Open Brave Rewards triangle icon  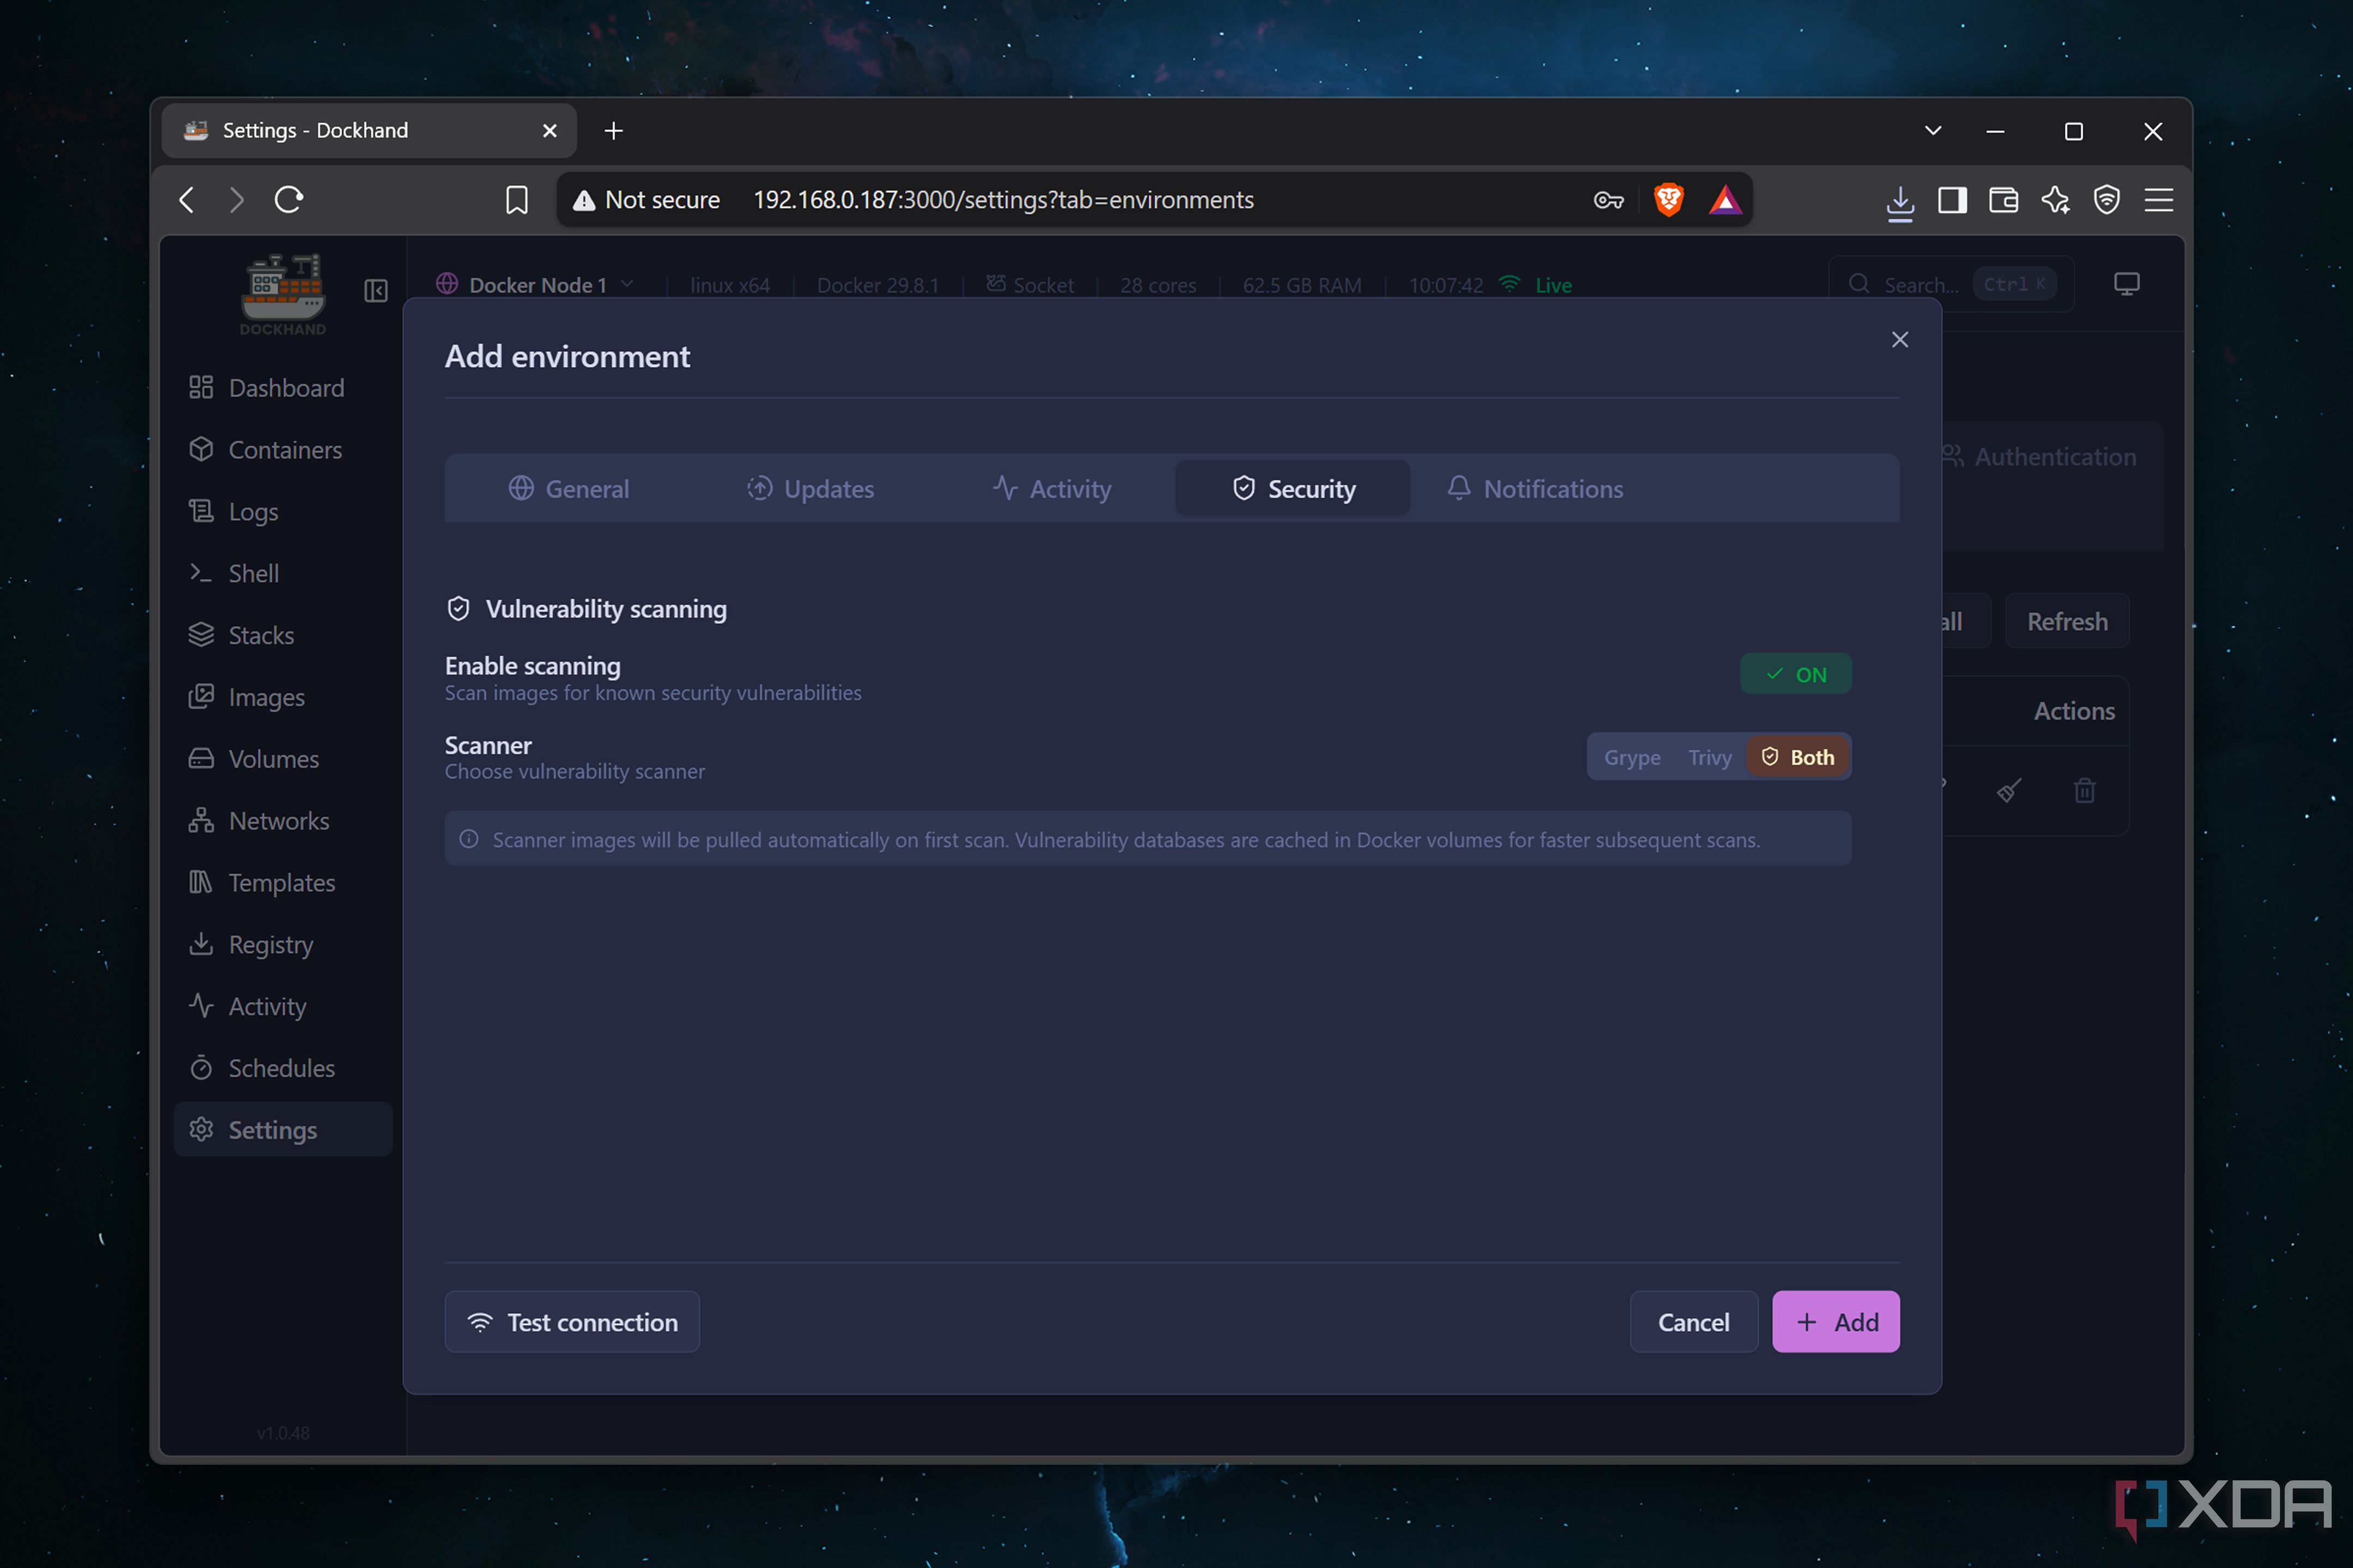[x=1725, y=200]
